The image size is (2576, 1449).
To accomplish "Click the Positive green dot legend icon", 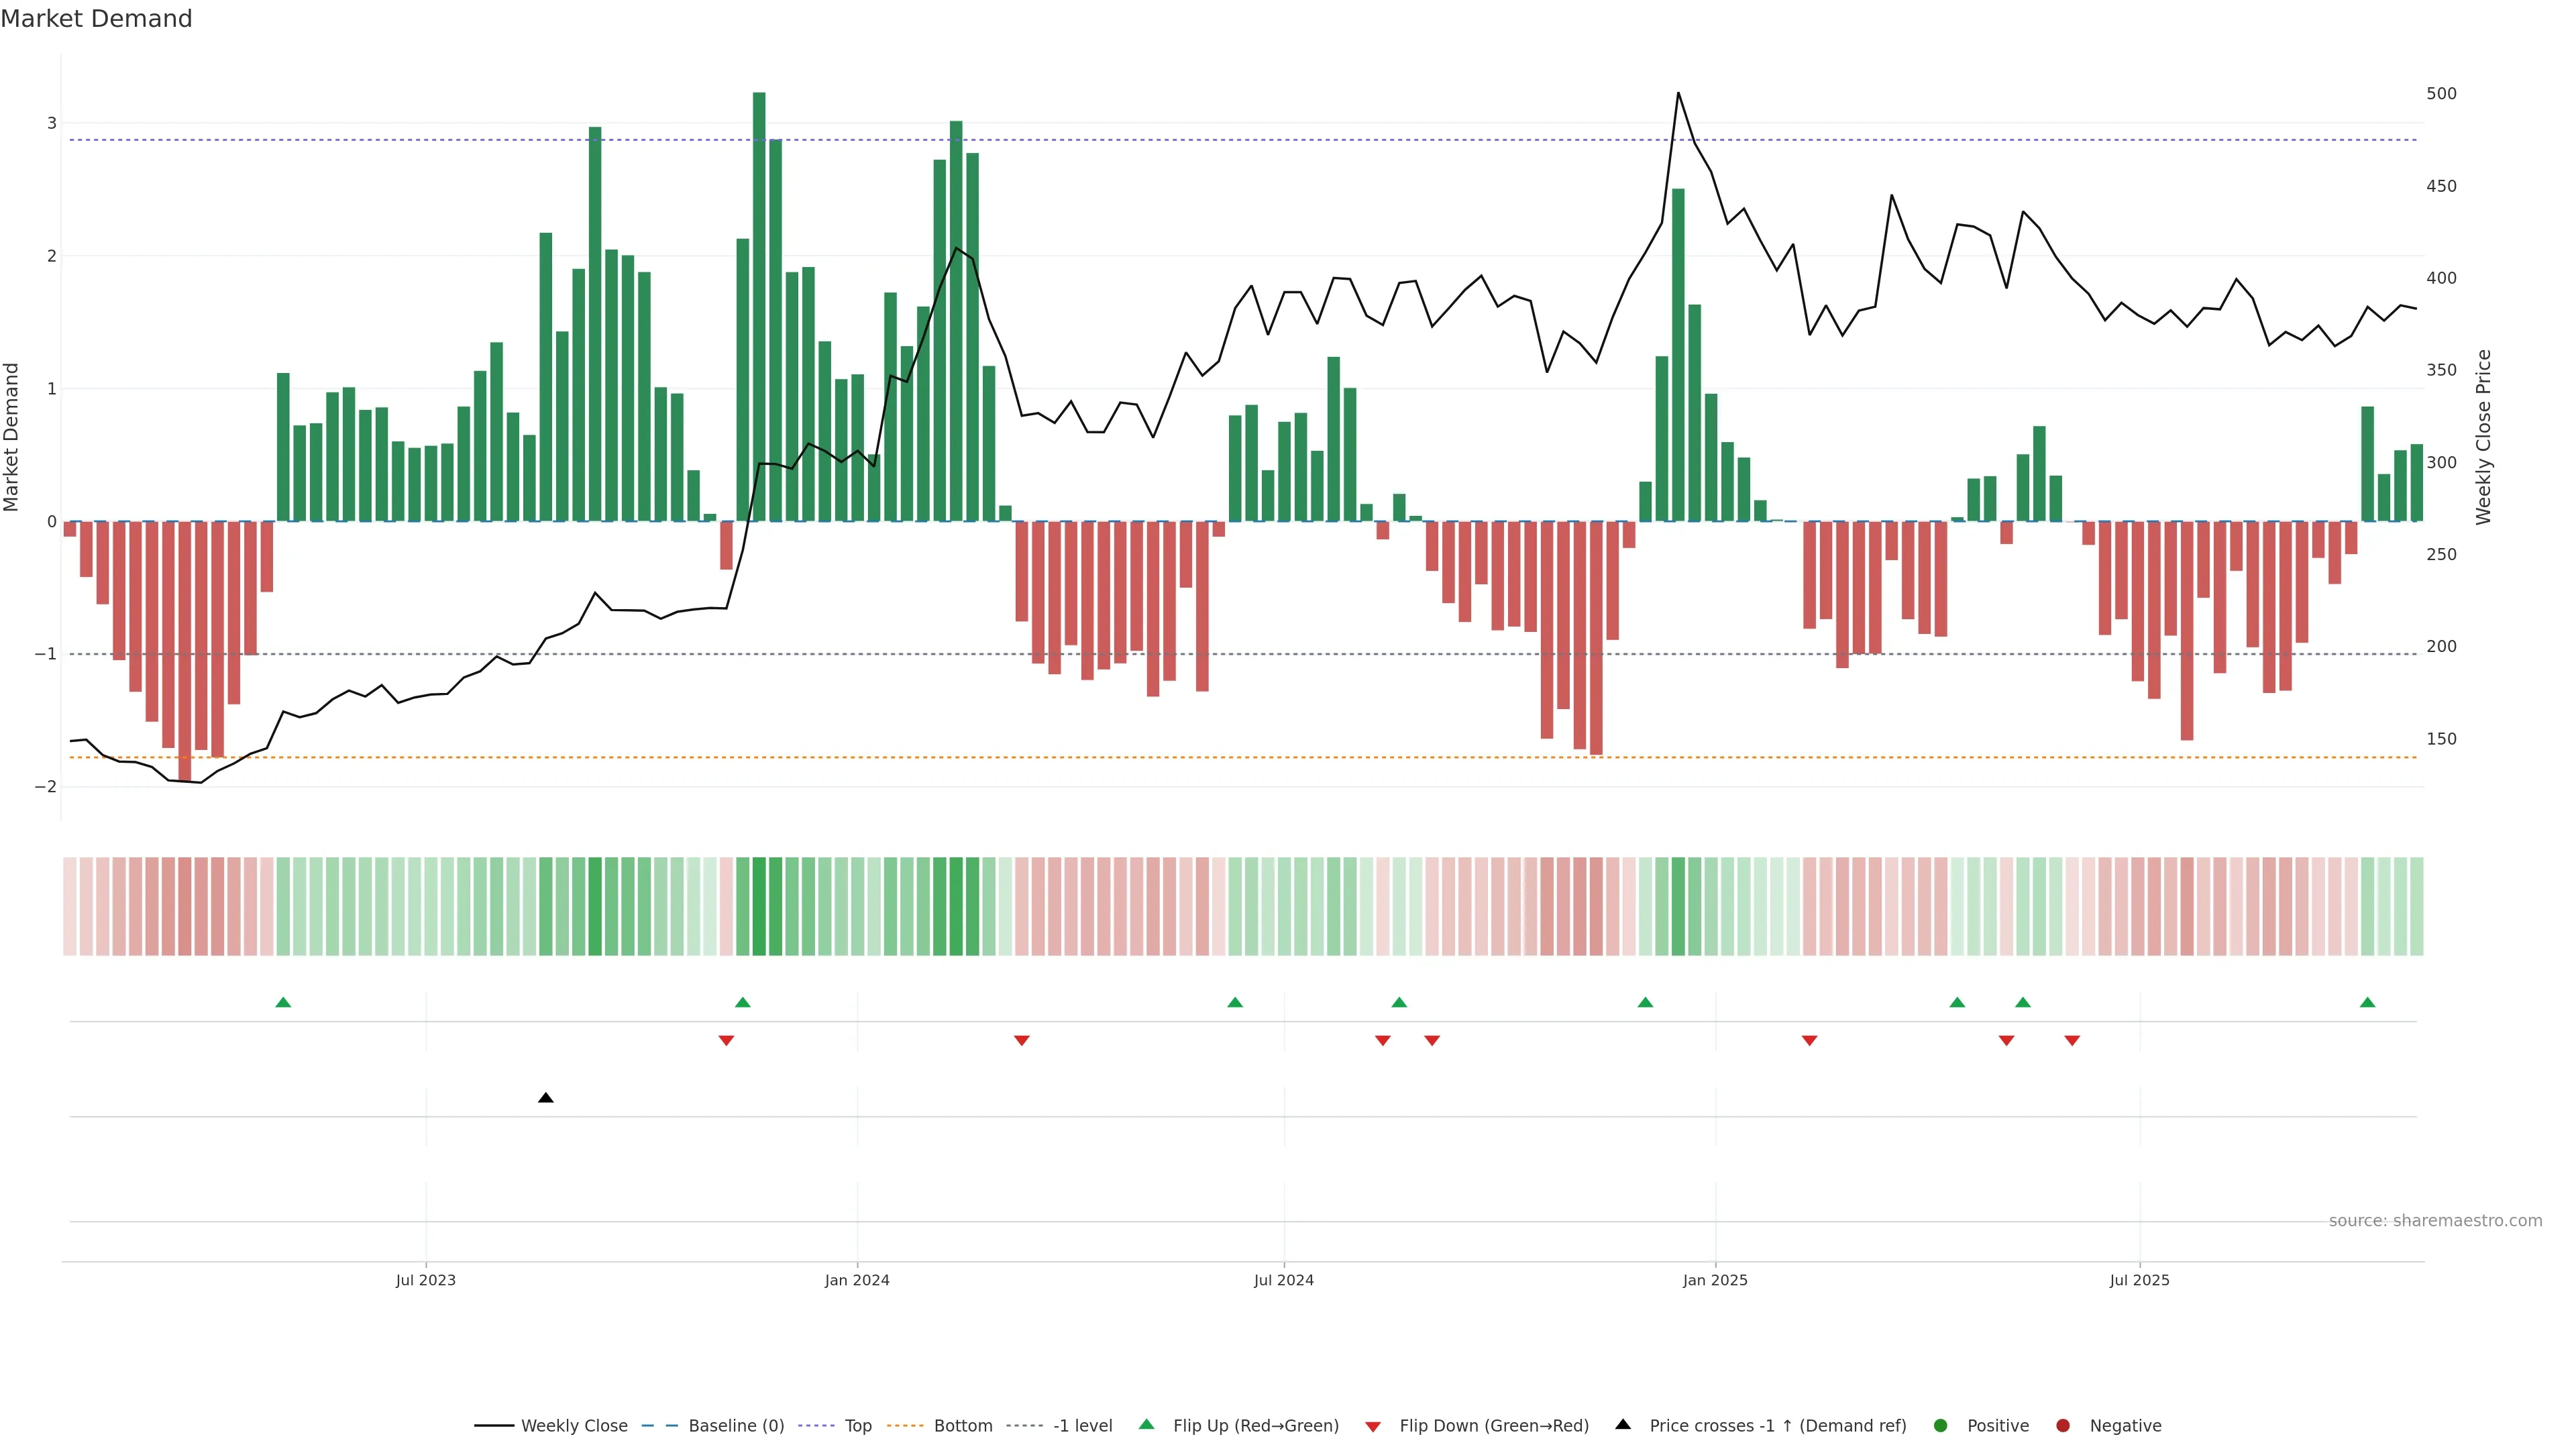I will pos(1941,1426).
